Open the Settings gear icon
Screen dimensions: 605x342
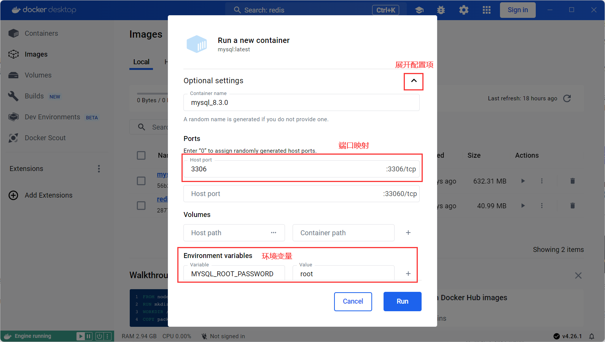[464, 10]
